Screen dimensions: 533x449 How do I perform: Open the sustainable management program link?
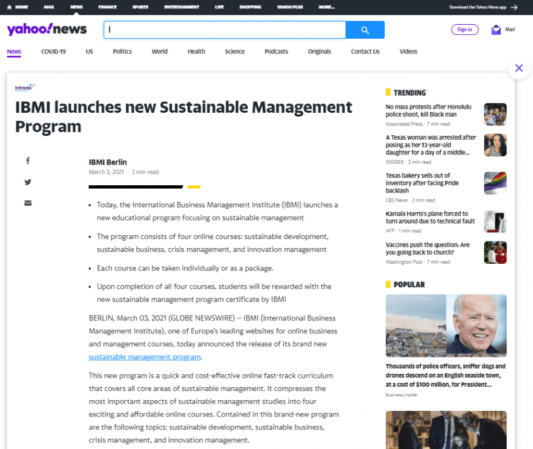pos(144,357)
